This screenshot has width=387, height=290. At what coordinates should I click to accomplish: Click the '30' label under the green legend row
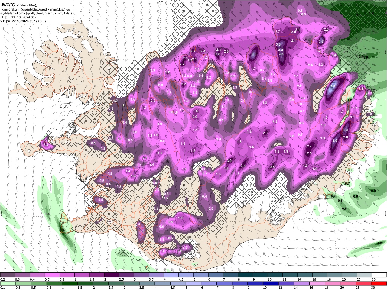(374, 288)
